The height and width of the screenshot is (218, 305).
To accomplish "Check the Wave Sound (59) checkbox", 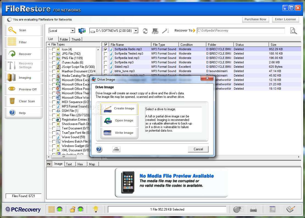I will (x=54, y=137).
